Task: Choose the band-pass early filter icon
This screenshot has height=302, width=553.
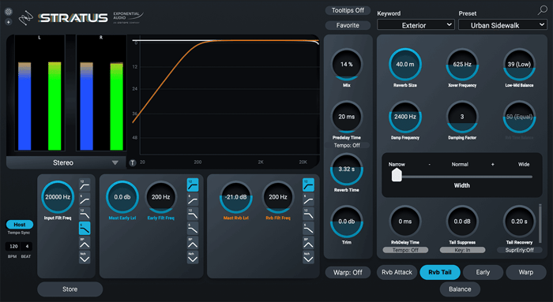Action: 193,243
